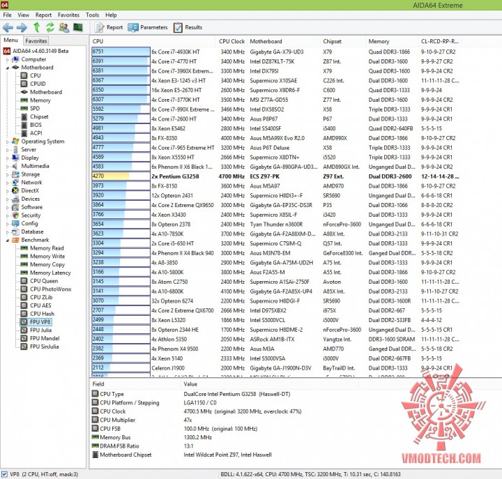The image size is (502, 479).
Task: Open the BIOS item icon
Action: point(24,125)
